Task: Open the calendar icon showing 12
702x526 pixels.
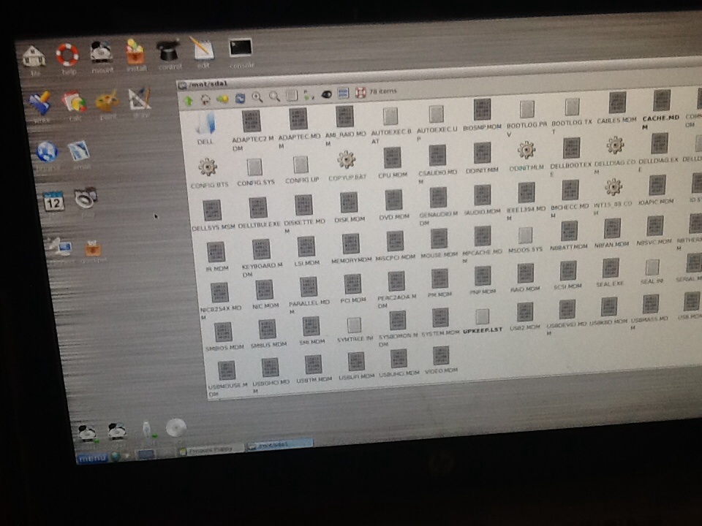Action: 53,202
